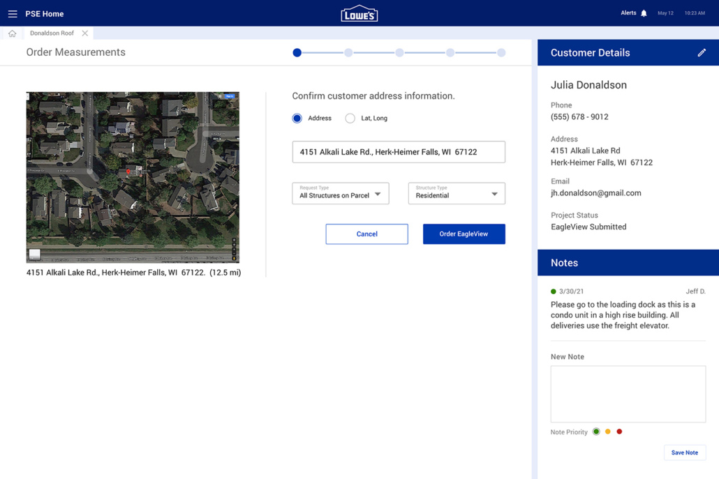Click the Alerts label
Image resolution: width=719 pixels, height=479 pixels.
tap(628, 13)
